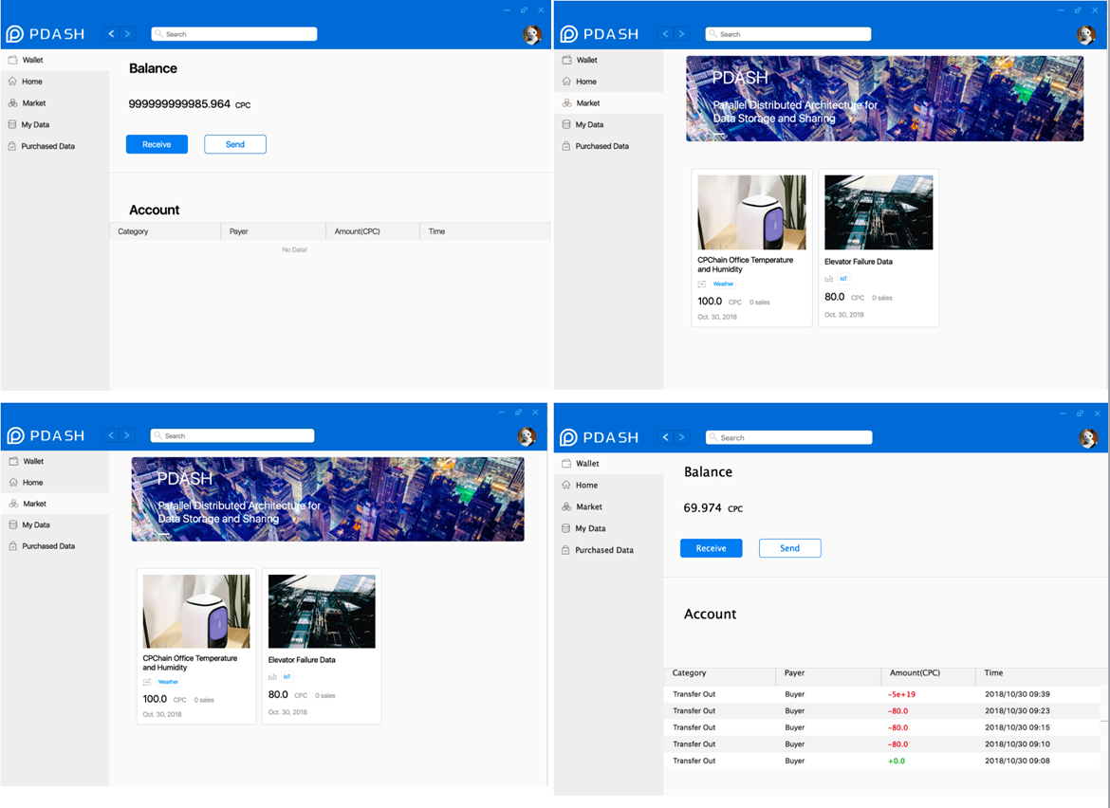Open user avatar in bottom-right window
Viewport: 1110px width, 808px height.
point(1088,438)
